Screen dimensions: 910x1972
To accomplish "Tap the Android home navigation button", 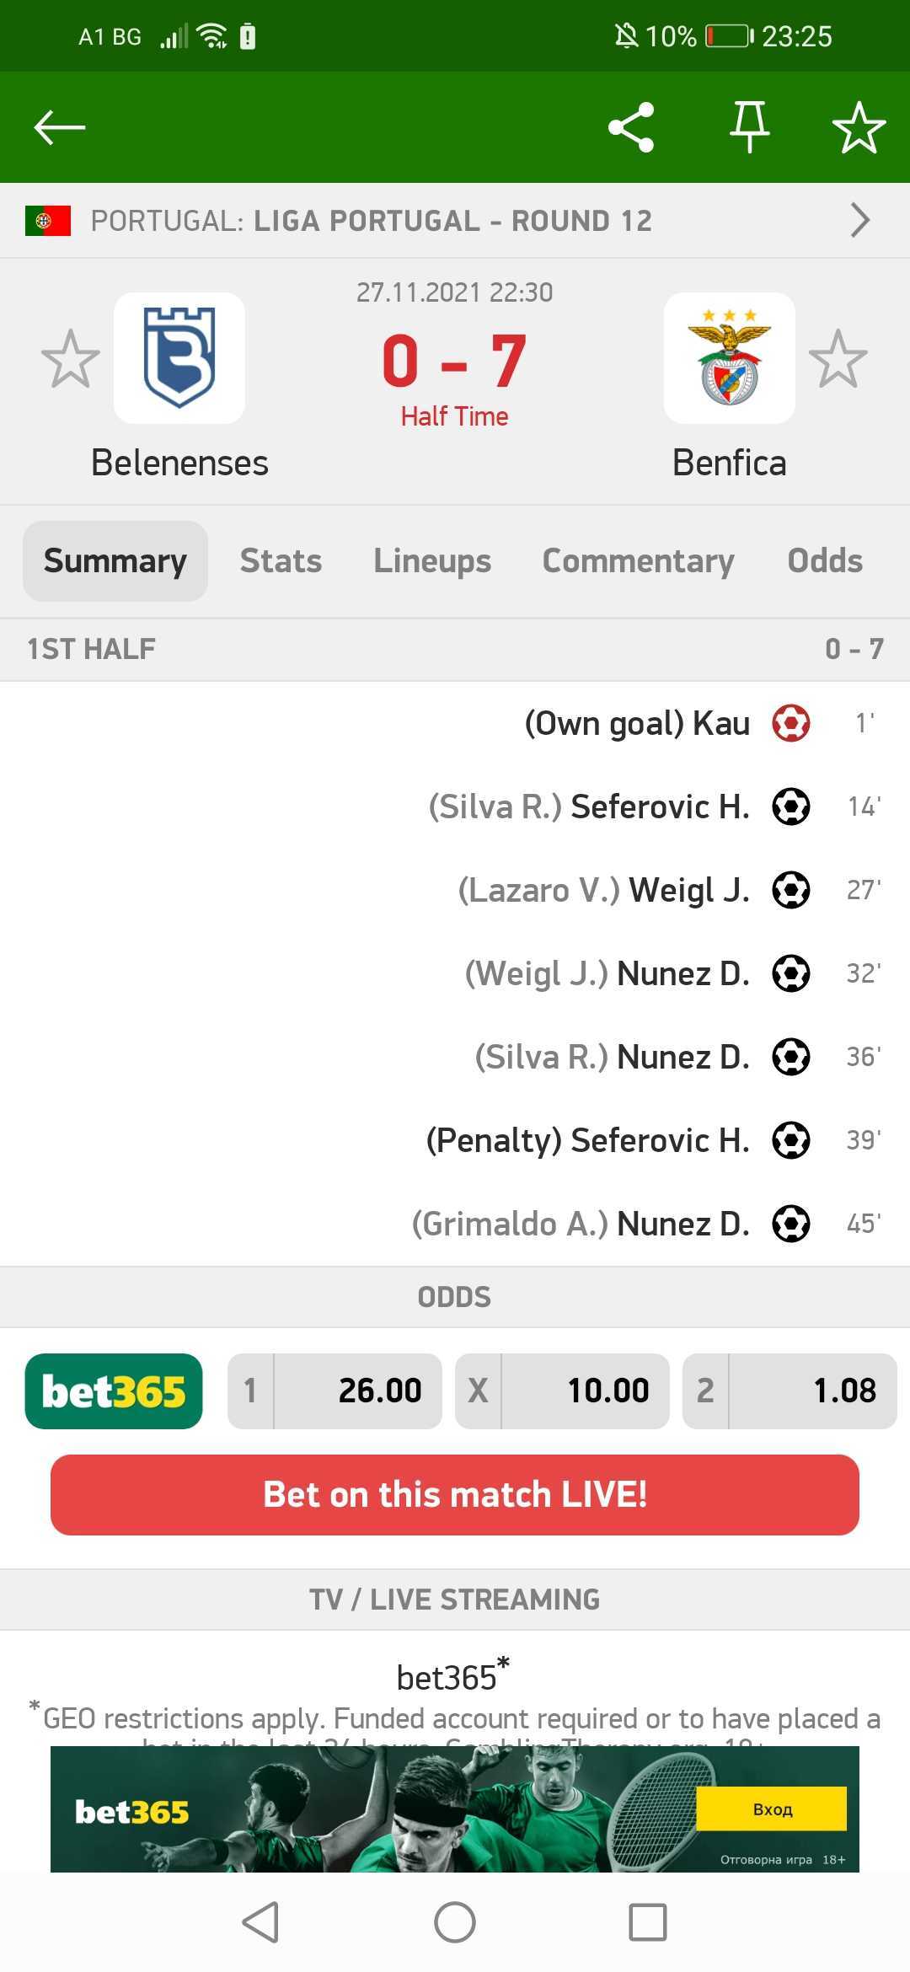I will click(x=455, y=1923).
